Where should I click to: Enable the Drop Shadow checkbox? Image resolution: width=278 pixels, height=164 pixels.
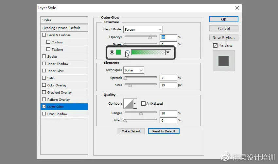point(44,114)
